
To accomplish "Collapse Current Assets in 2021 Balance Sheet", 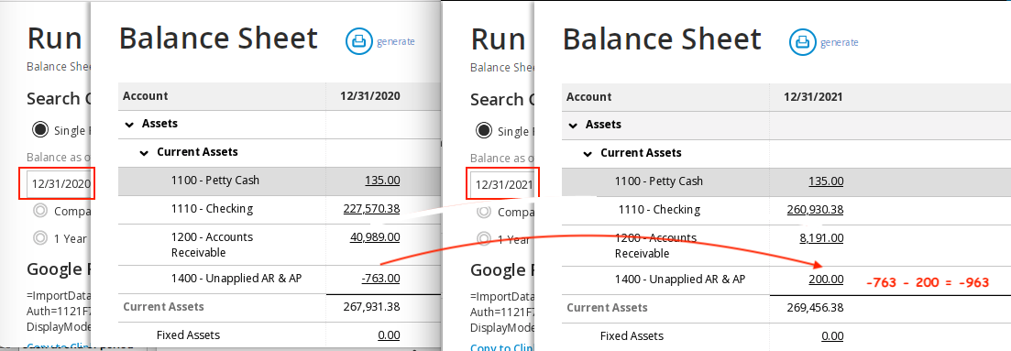I will pos(588,154).
